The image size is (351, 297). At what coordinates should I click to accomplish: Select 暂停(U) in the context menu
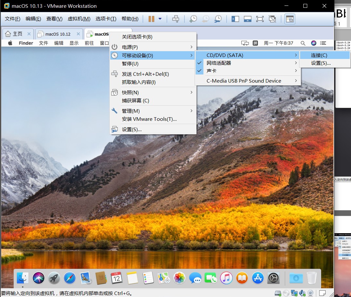pyautogui.click(x=153, y=64)
